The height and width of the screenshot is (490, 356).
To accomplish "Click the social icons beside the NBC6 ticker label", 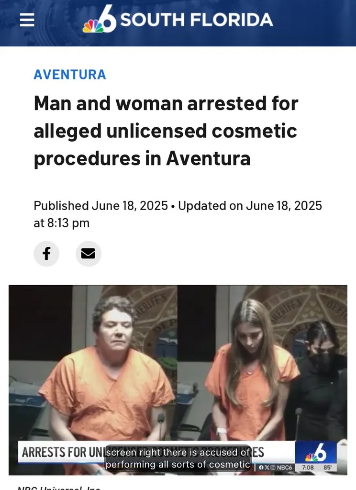I will (x=268, y=468).
